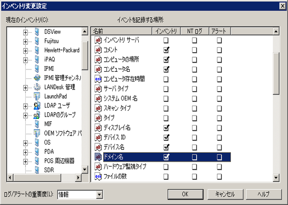Viewport: 288px width, 205px height.
Task: Click the OK button
Action: (x=185, y=194)
